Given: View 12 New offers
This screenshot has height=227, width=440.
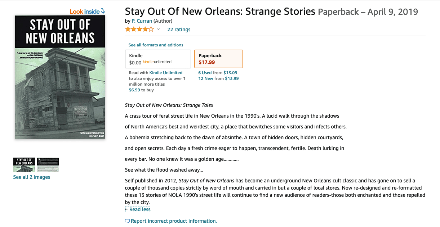Looking at the screenshot, I should (x=206, y=78).
